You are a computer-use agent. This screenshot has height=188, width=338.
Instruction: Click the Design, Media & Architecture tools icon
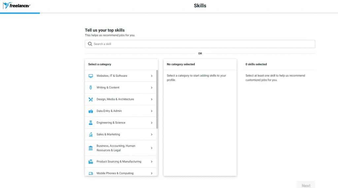click(x=91, y=99)
